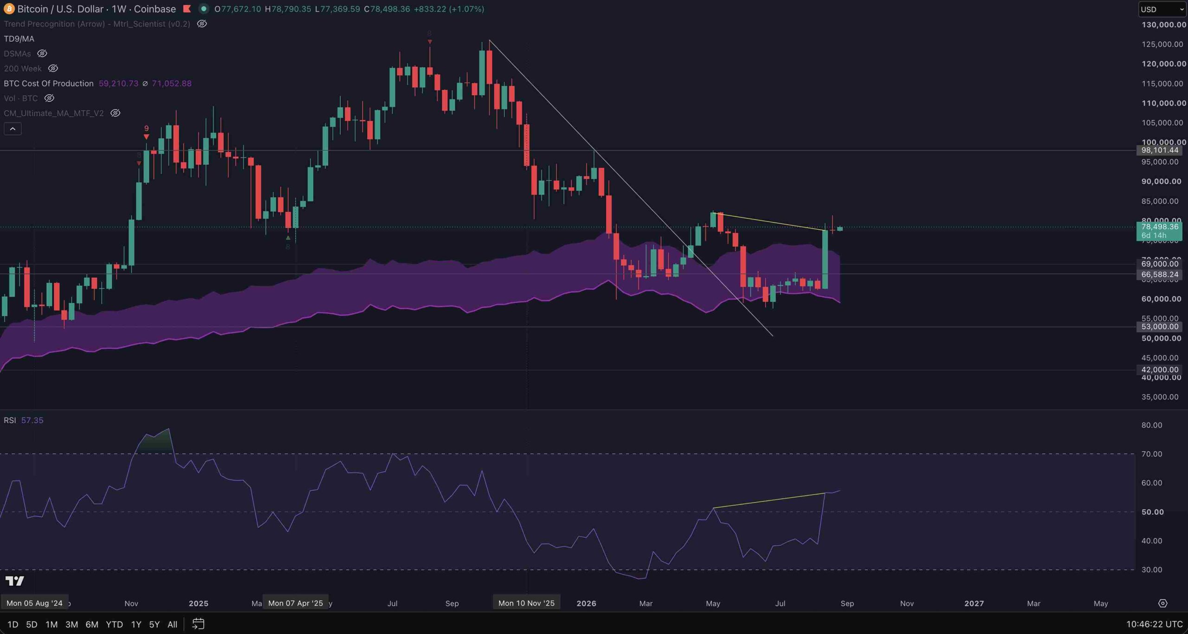Screen dimensions: 1188x634
Task: Select the 1D date range
Action: coord(13,624)
